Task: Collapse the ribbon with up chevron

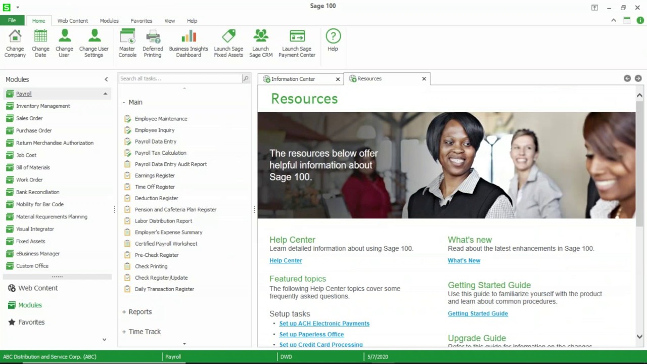Action: pyautogui.click(x=614, y=20)
